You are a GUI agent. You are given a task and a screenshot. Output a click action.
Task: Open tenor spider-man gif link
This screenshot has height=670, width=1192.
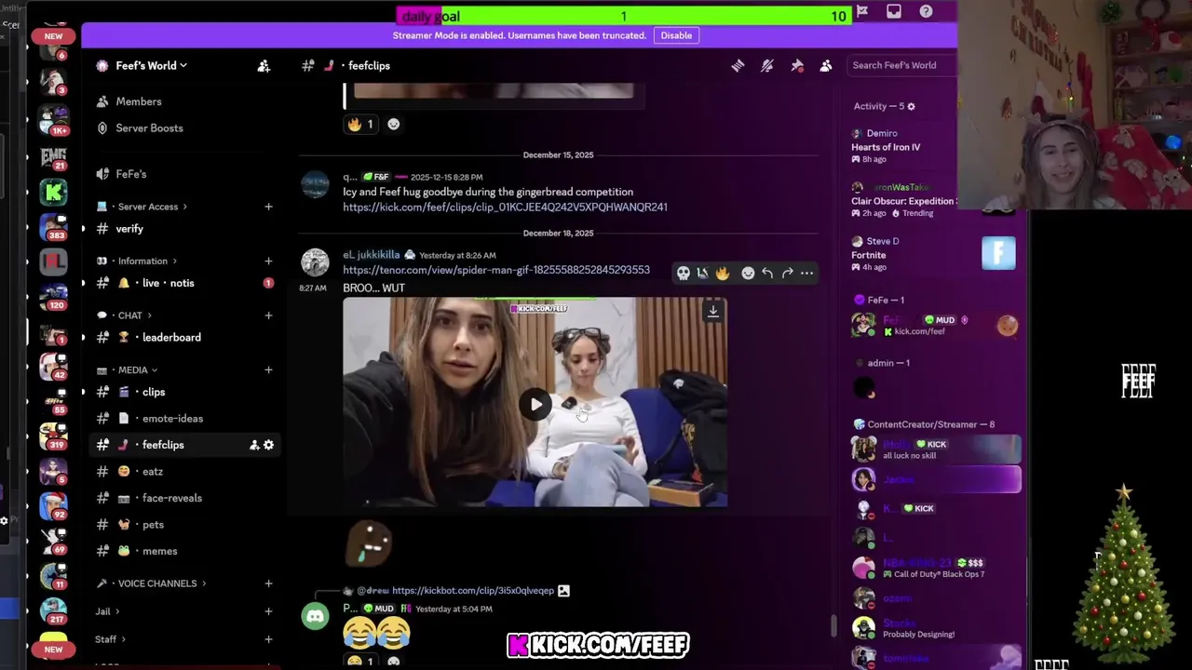tap(496, 270)
